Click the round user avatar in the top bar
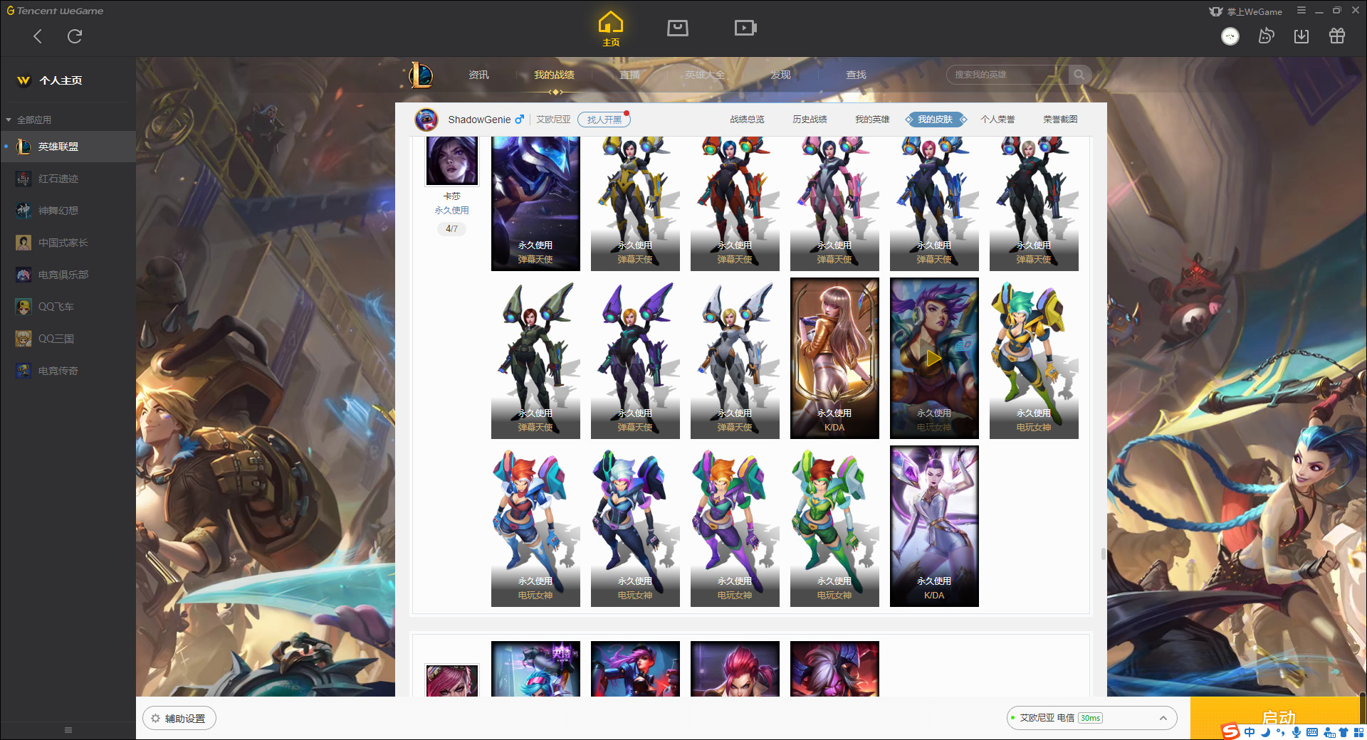The height and width of the screenshot is (740, 1367). [x=1230, y=36]
